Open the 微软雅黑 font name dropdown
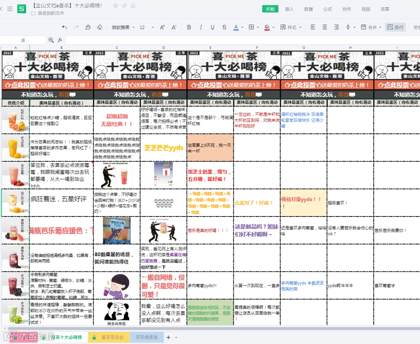Image resolution: width=420 pixels, height=344 pixels. point(123,27)
